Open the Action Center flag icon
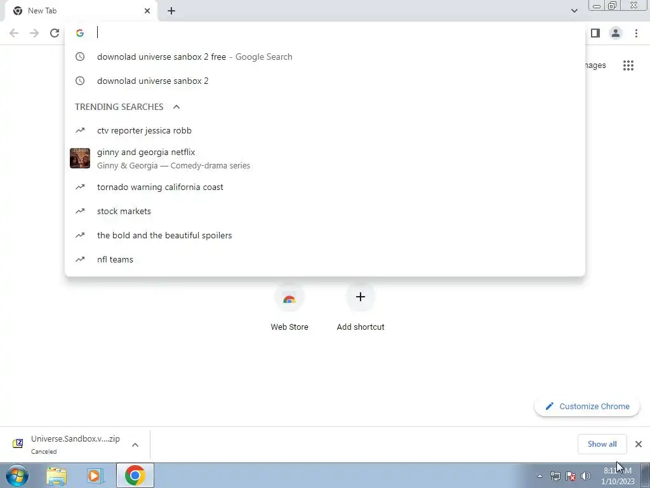The width and height of the screenshot is (650, 488). coord(571,476)
